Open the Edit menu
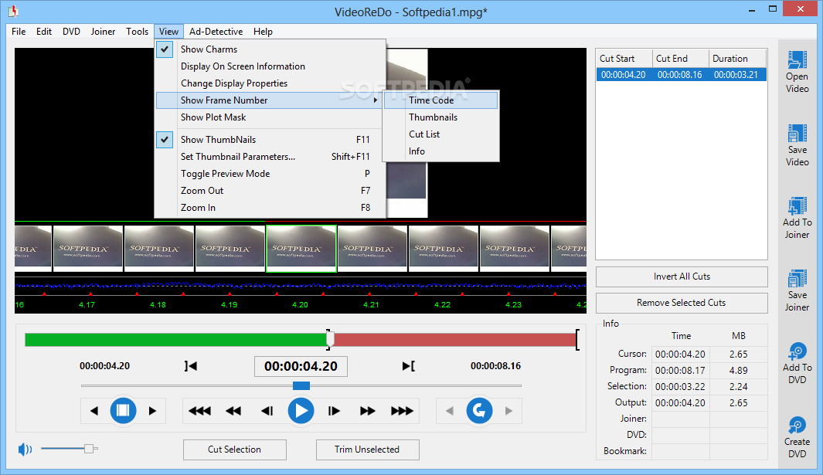The image size is (823, 475). pos(44,32)
